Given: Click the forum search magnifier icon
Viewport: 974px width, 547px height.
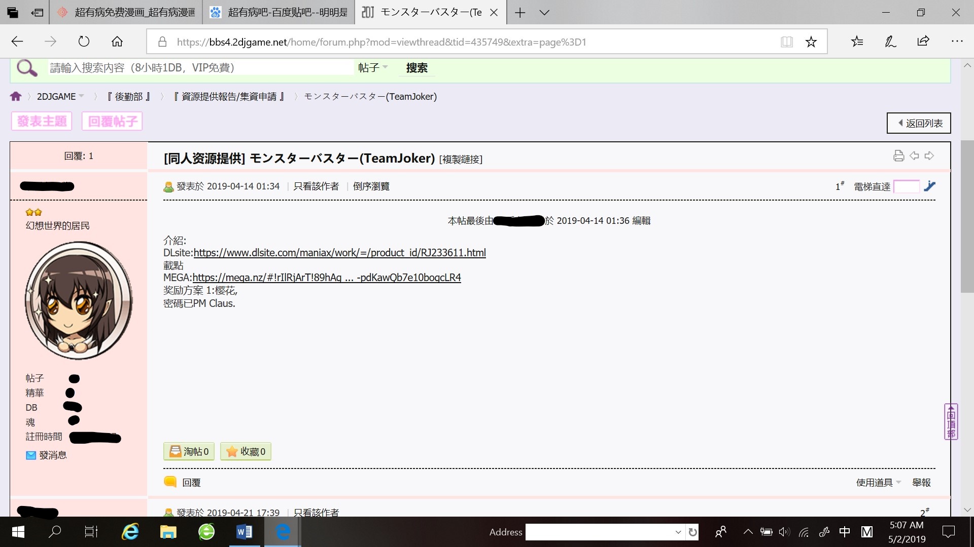Looking at the screenshot, I should (27, 68).
